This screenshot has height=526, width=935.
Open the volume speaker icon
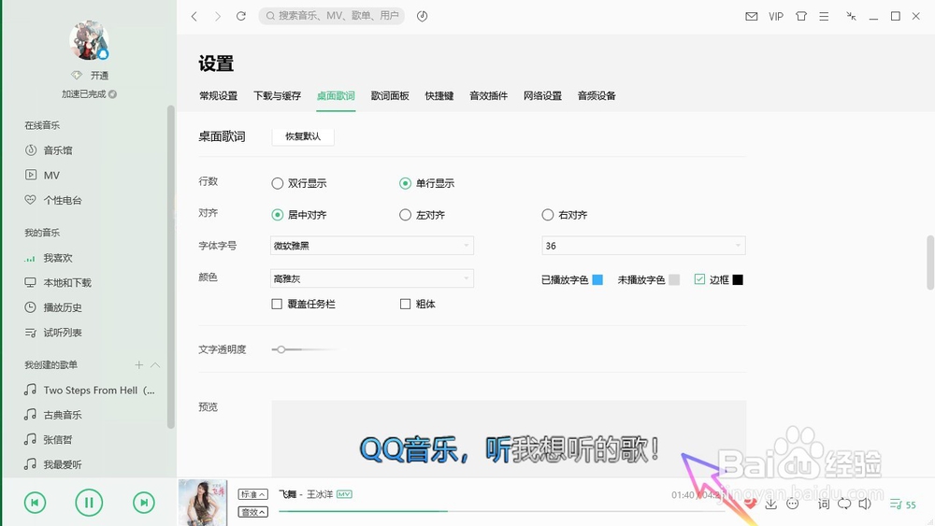pos(865,504)
